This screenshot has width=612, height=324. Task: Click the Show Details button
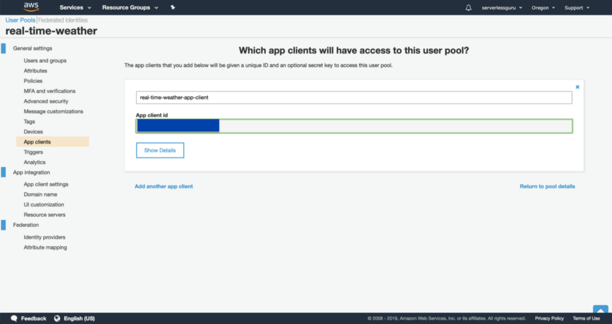click(x=160, y=150)
